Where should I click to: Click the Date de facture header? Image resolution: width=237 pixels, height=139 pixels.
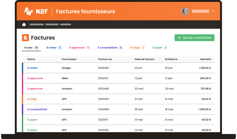point(144,59)
